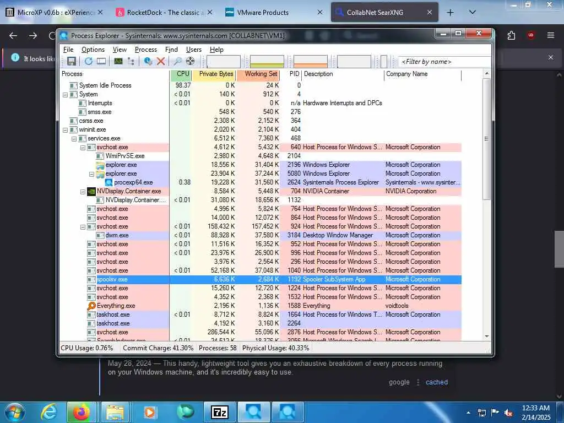Collapse svchost.exe PID 640 tree node
This screenshot has height=423, width=564.
(83, 148)
